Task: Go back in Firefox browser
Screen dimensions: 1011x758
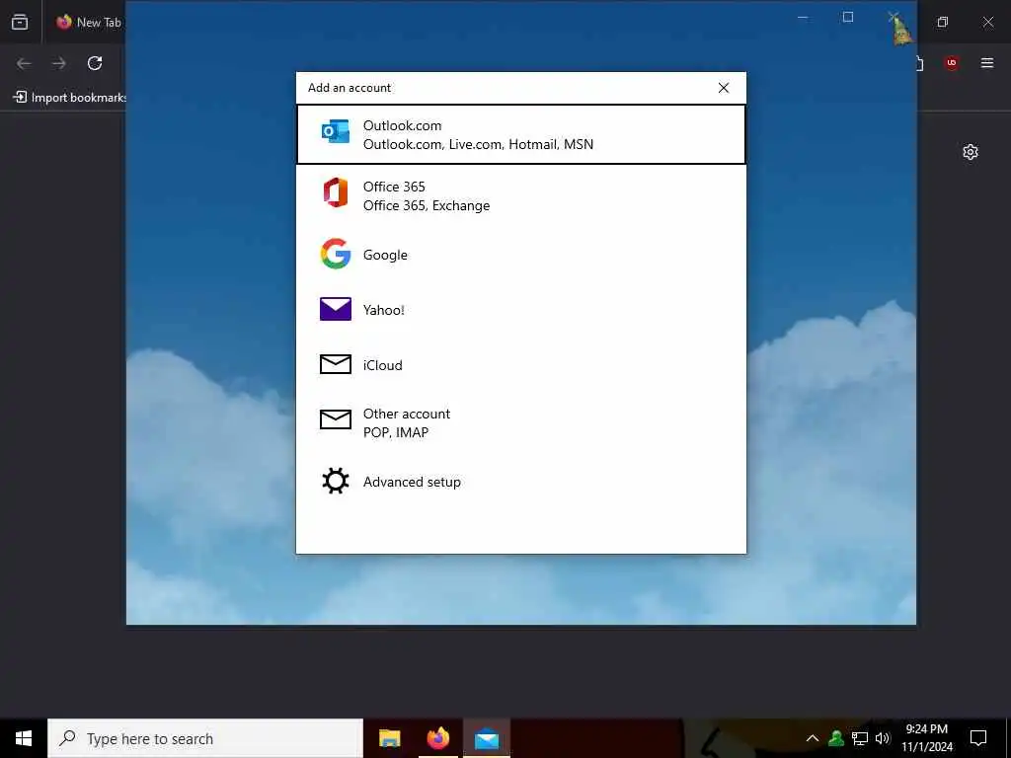Action: [24, 63]
